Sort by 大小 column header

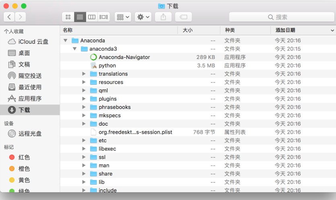199,30
